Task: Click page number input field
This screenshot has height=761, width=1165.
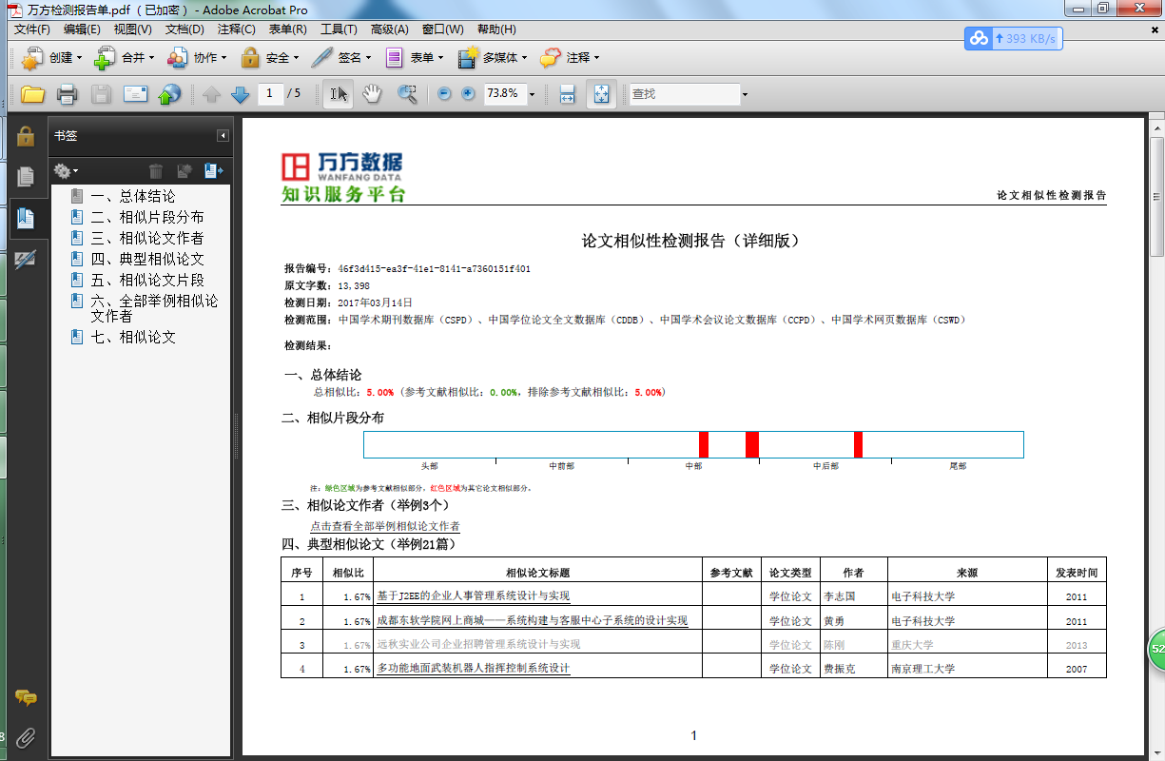Action: pos(271,93)
